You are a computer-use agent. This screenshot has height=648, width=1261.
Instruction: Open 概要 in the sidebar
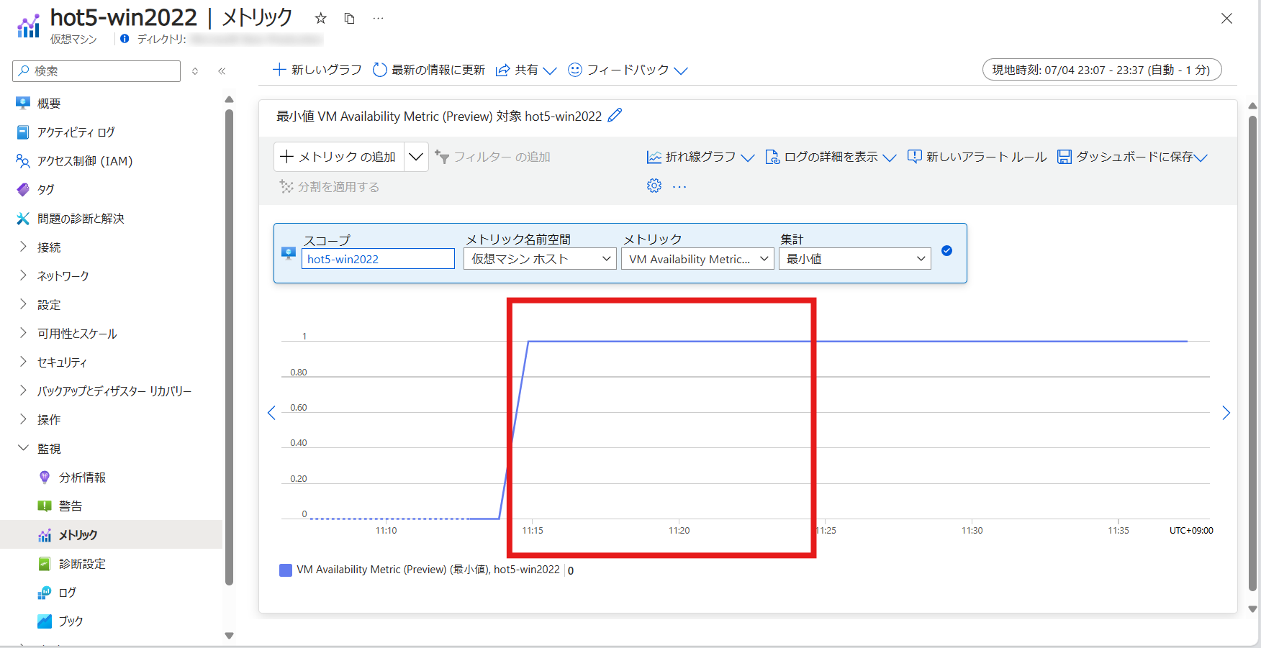[x=49, y=104]
